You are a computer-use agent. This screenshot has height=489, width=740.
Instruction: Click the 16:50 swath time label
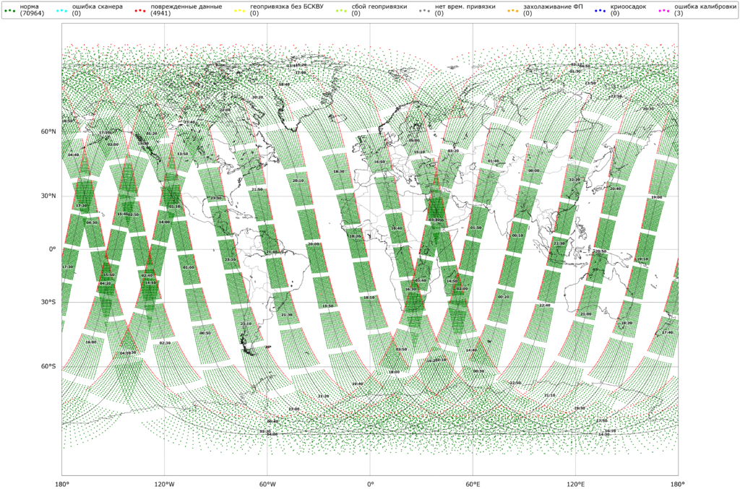click(379, 162)
